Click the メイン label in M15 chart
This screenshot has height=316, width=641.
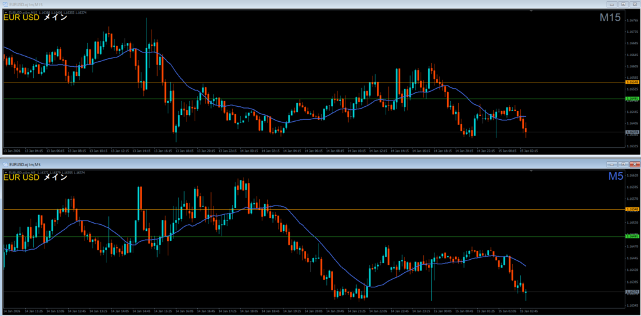pos(55,18)
